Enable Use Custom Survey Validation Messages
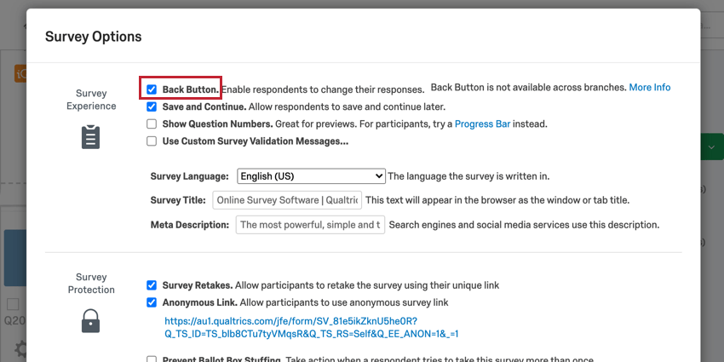This screenshot has height=362, width=724. (x=152, y=141)
